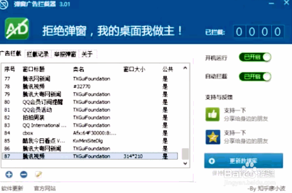Minimize the ad blocker window

coord(271,3)
